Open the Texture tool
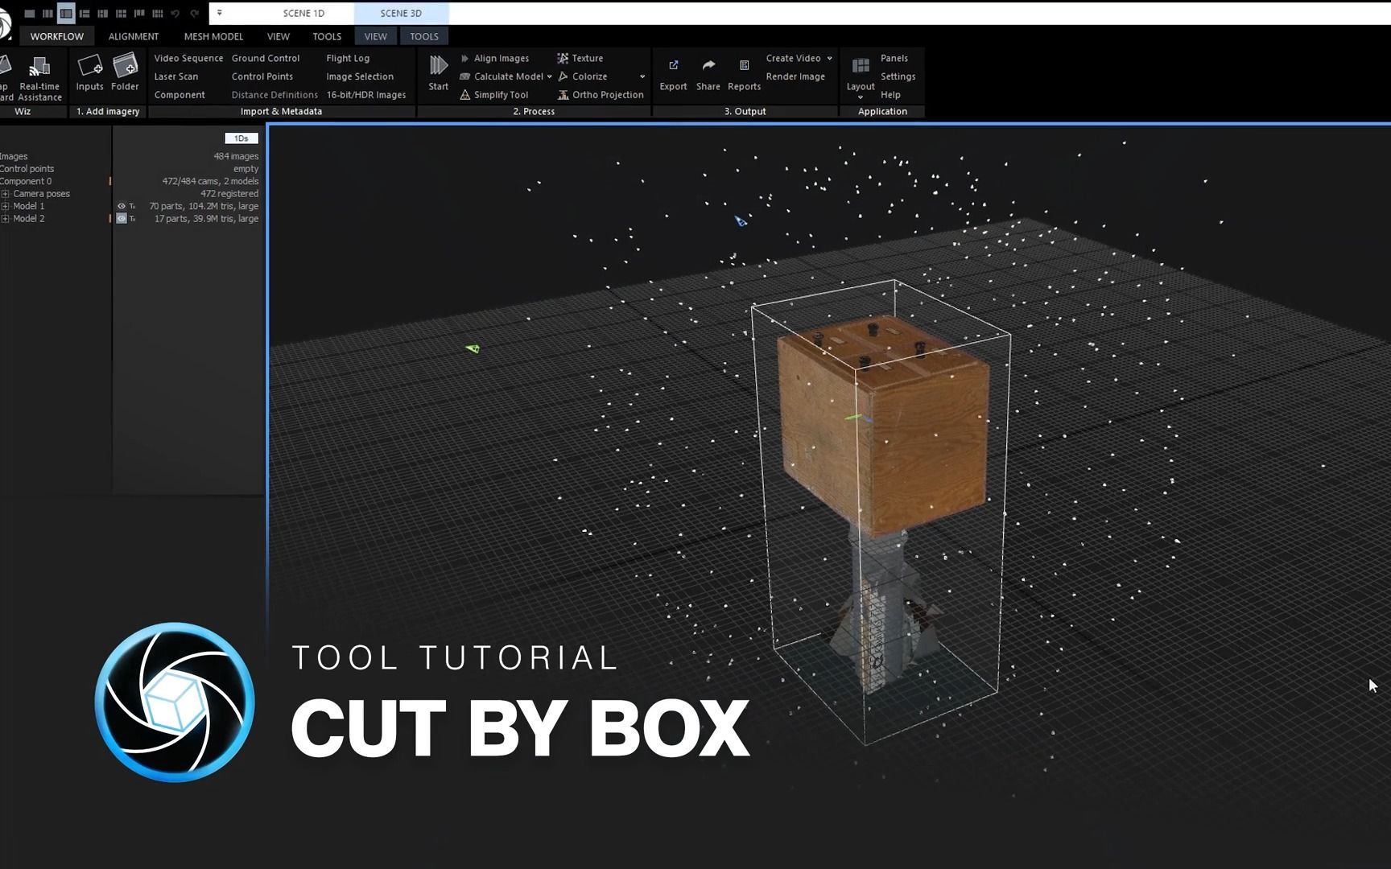1391x869 pixels. click(x=587, y=58)
